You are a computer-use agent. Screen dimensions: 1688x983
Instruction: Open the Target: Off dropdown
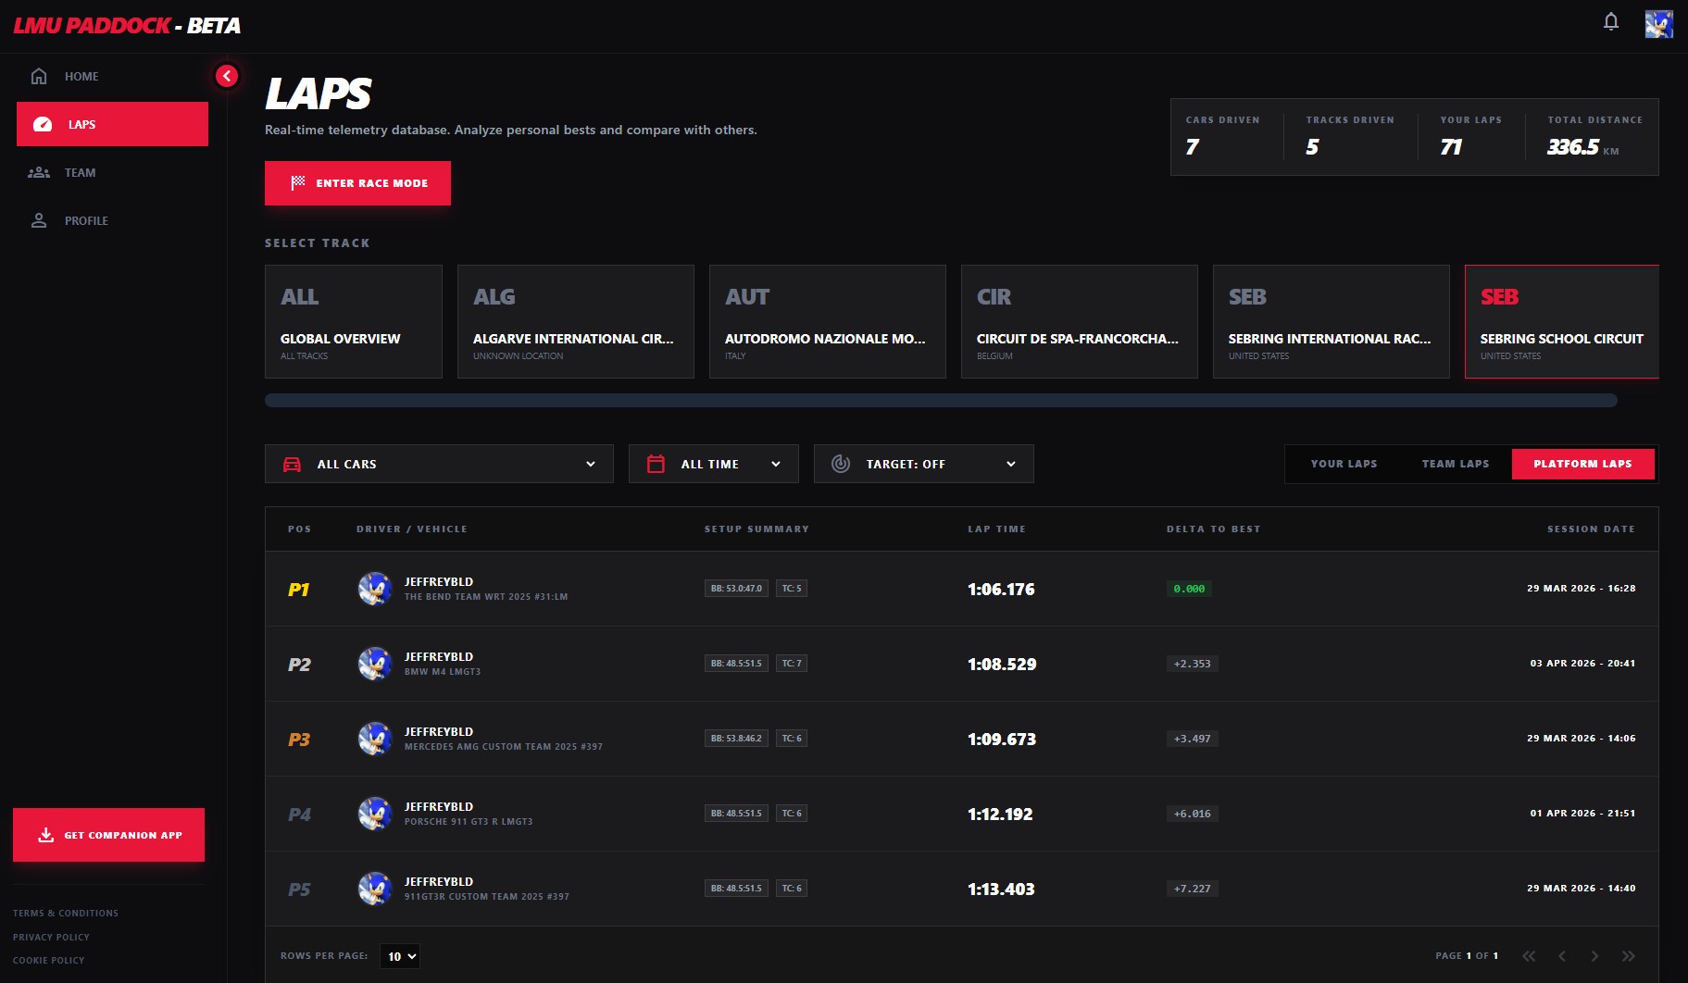point(923,464)
